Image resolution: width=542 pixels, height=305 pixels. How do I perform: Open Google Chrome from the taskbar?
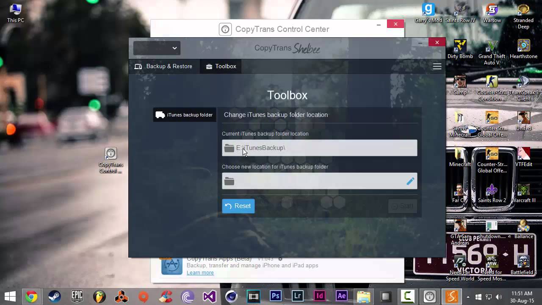click(x=31, y=297)
